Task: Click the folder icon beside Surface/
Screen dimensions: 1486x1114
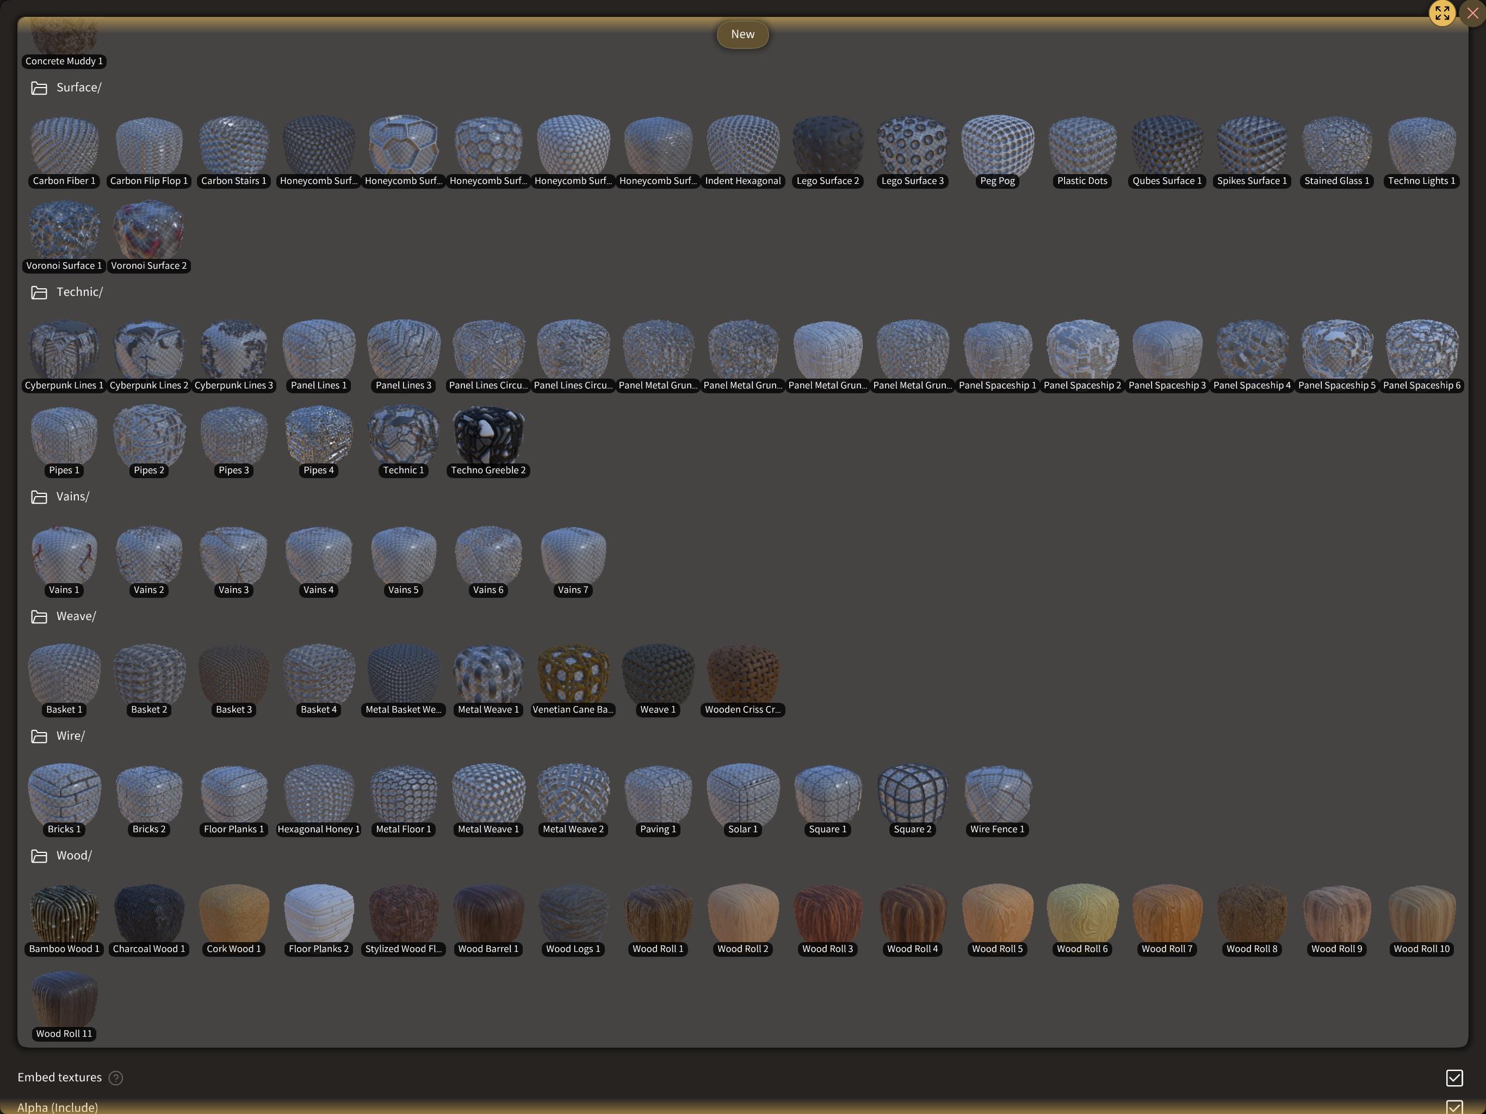Action: tap(38, 88)
